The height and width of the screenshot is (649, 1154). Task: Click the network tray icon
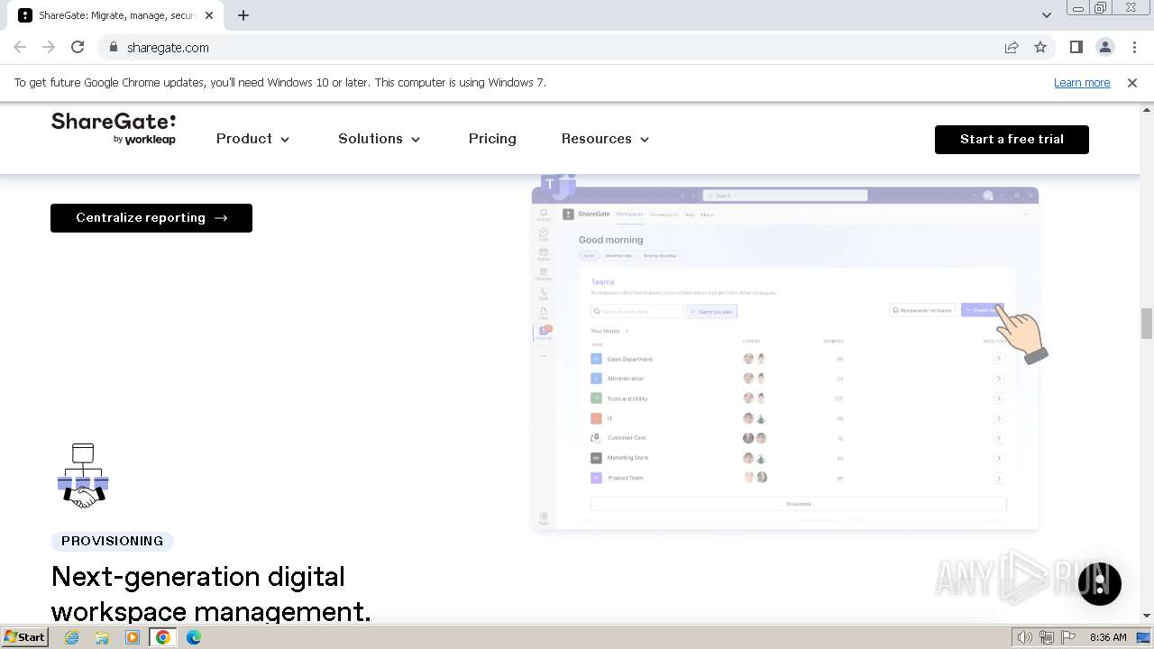(x=1047, y=637)
